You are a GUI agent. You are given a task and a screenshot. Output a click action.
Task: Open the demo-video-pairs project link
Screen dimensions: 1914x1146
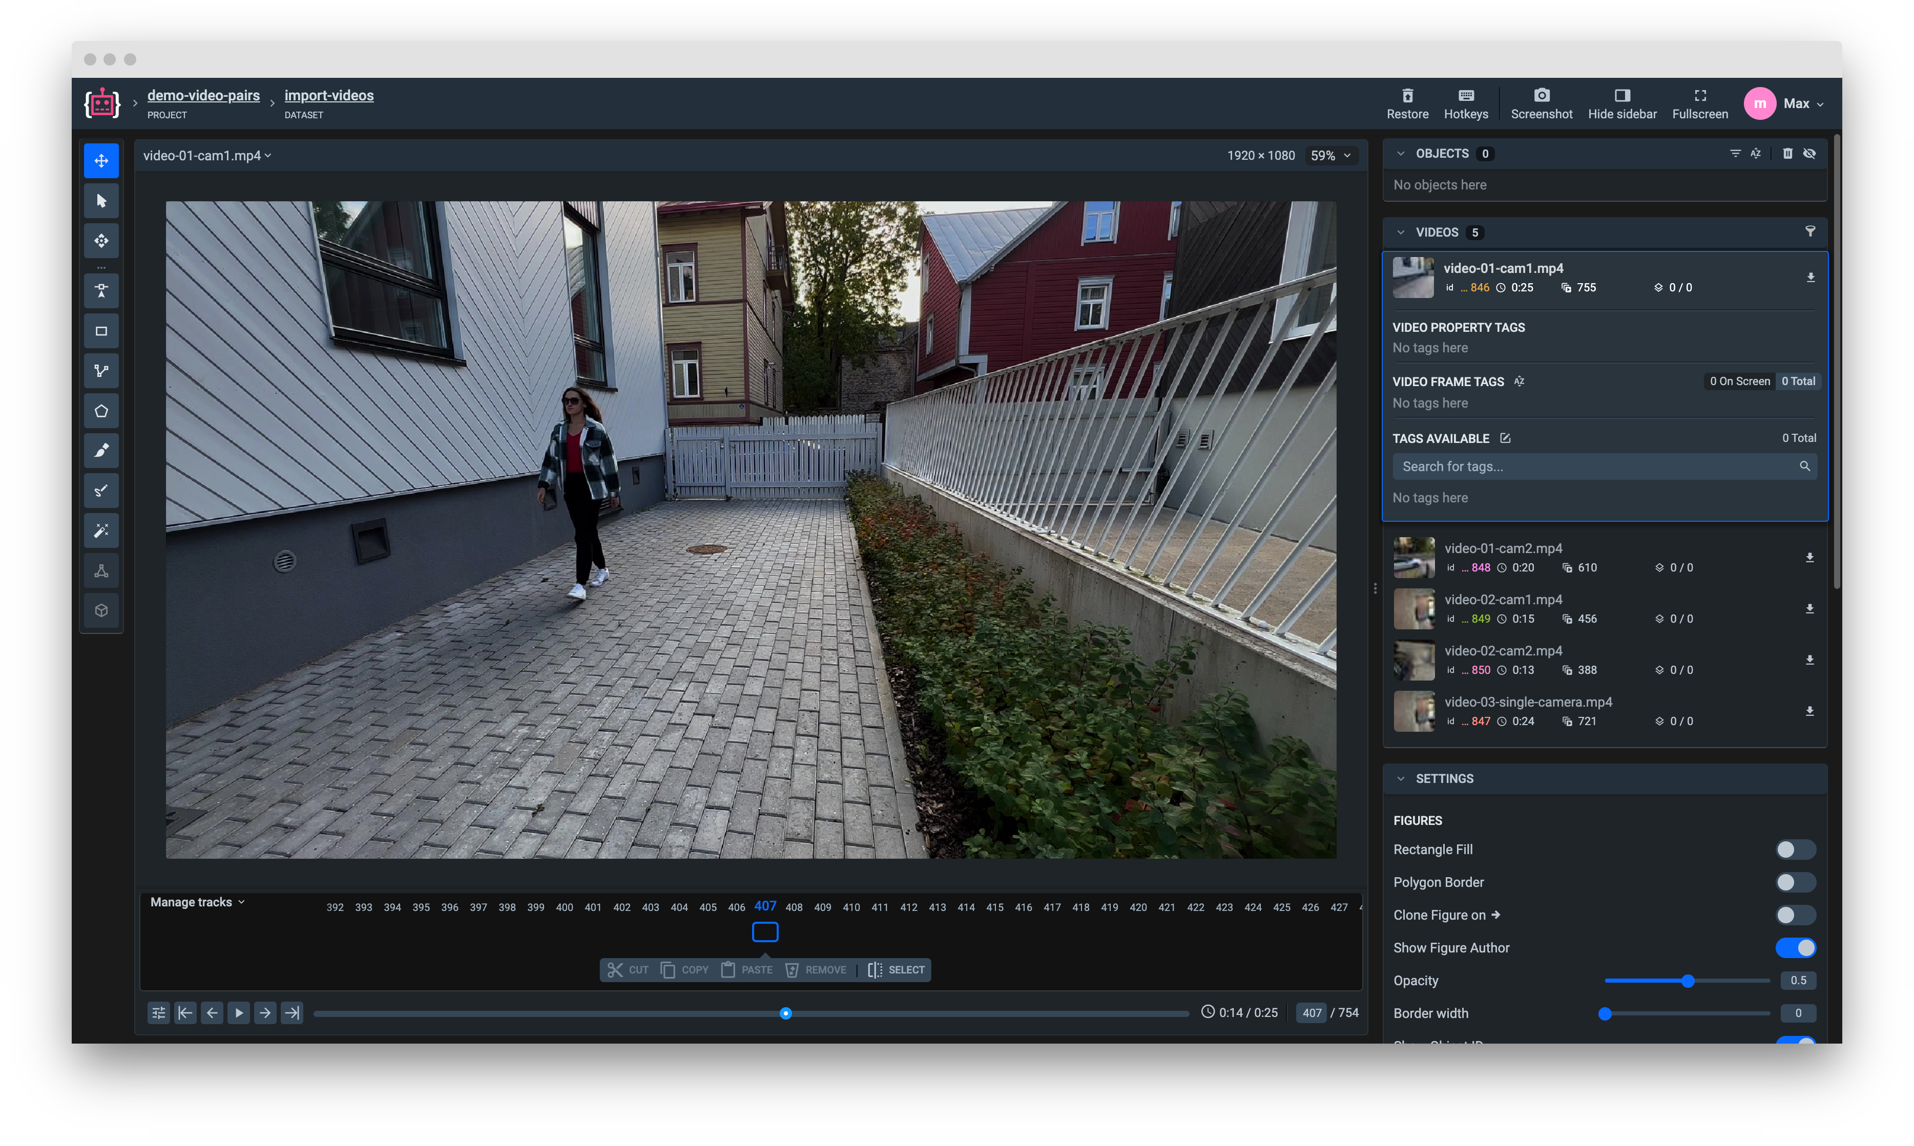click(x=203, y=95)
